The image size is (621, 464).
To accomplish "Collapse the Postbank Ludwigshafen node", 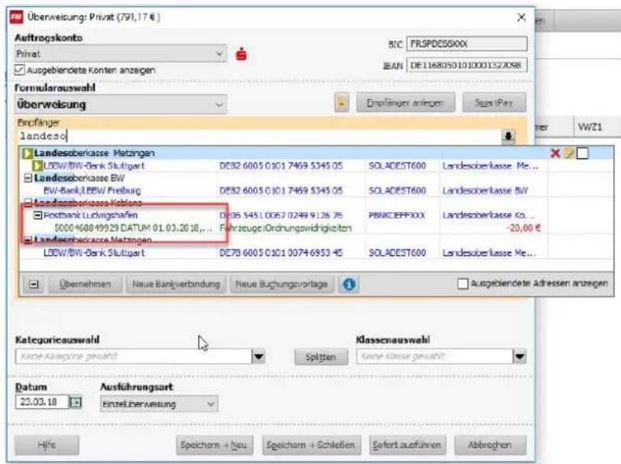I will coord(37,216).
